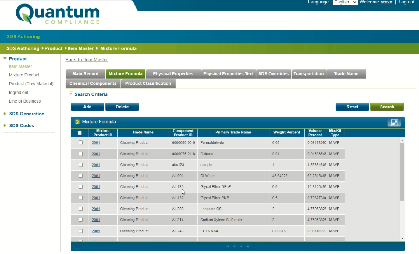Check the checkbox on the Formaldehyde row

tap(80, 143)
